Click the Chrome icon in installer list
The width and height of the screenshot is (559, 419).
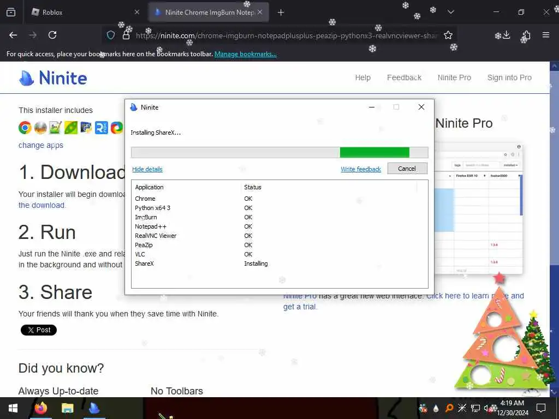tap(25, 128)
